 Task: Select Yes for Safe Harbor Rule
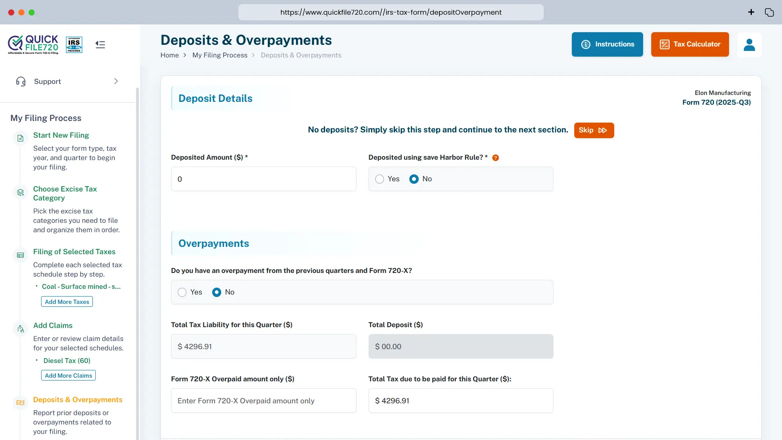pyautogui.click(x=380, y=179)
